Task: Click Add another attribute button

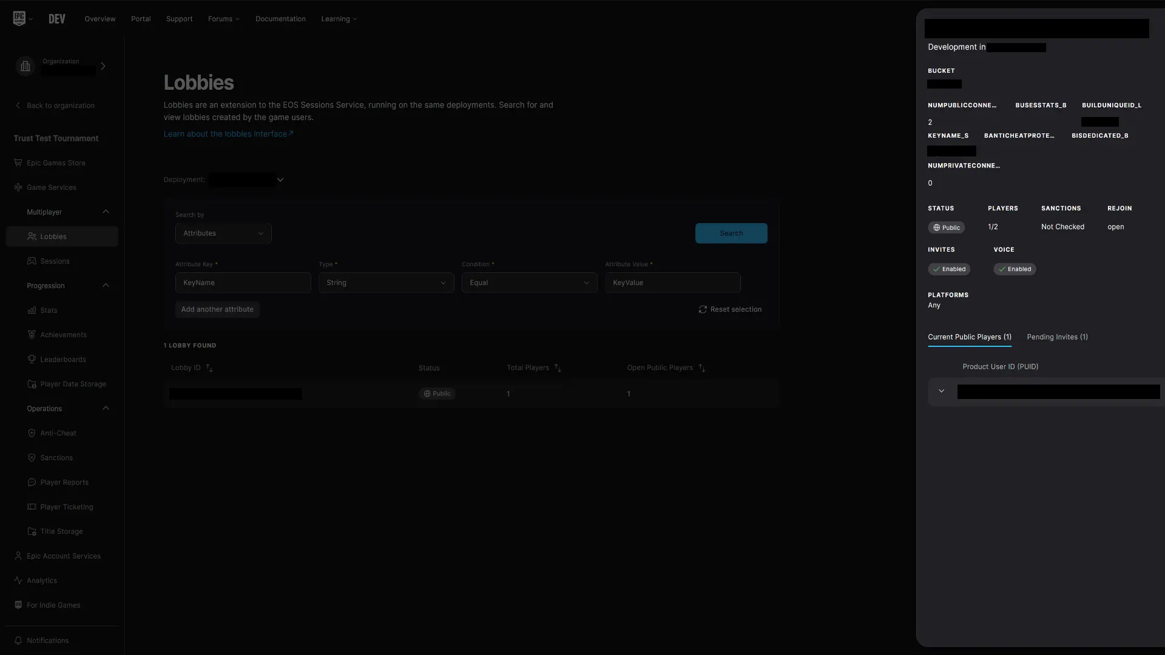Action: tap(217, 309)
